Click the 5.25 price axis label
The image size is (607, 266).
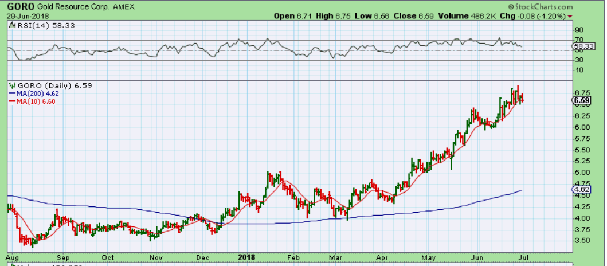(581, 161)
